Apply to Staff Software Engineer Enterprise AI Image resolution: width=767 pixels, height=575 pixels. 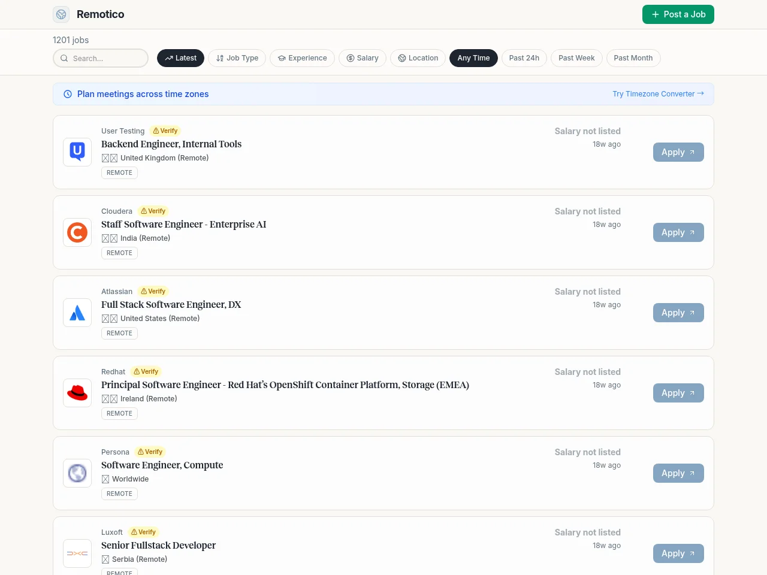tap(678, 232)
